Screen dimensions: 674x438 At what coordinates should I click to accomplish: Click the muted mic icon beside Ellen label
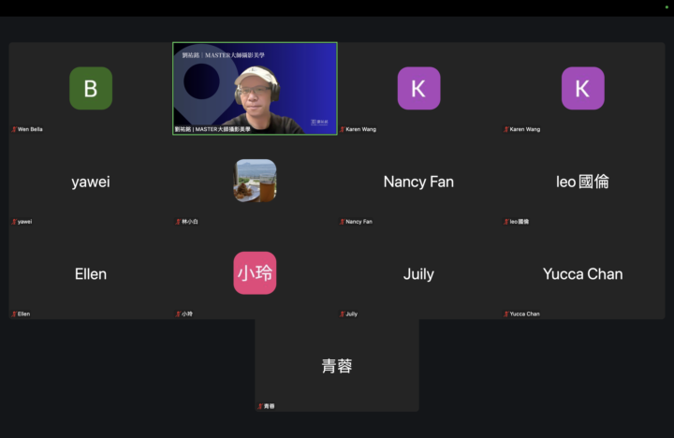14,314
